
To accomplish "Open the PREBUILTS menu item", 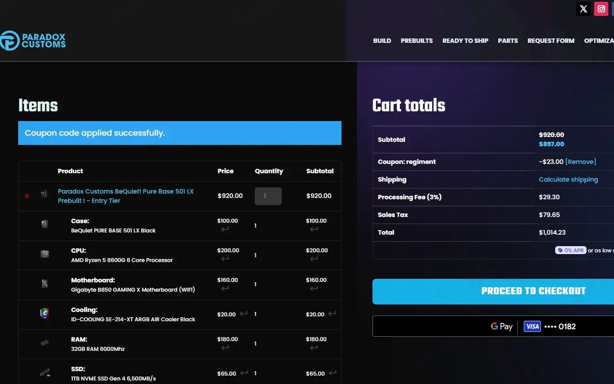I will (x=417, y=41).
